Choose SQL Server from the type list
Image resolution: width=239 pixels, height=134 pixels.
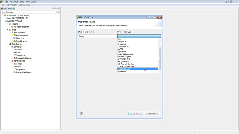point(137,51)
